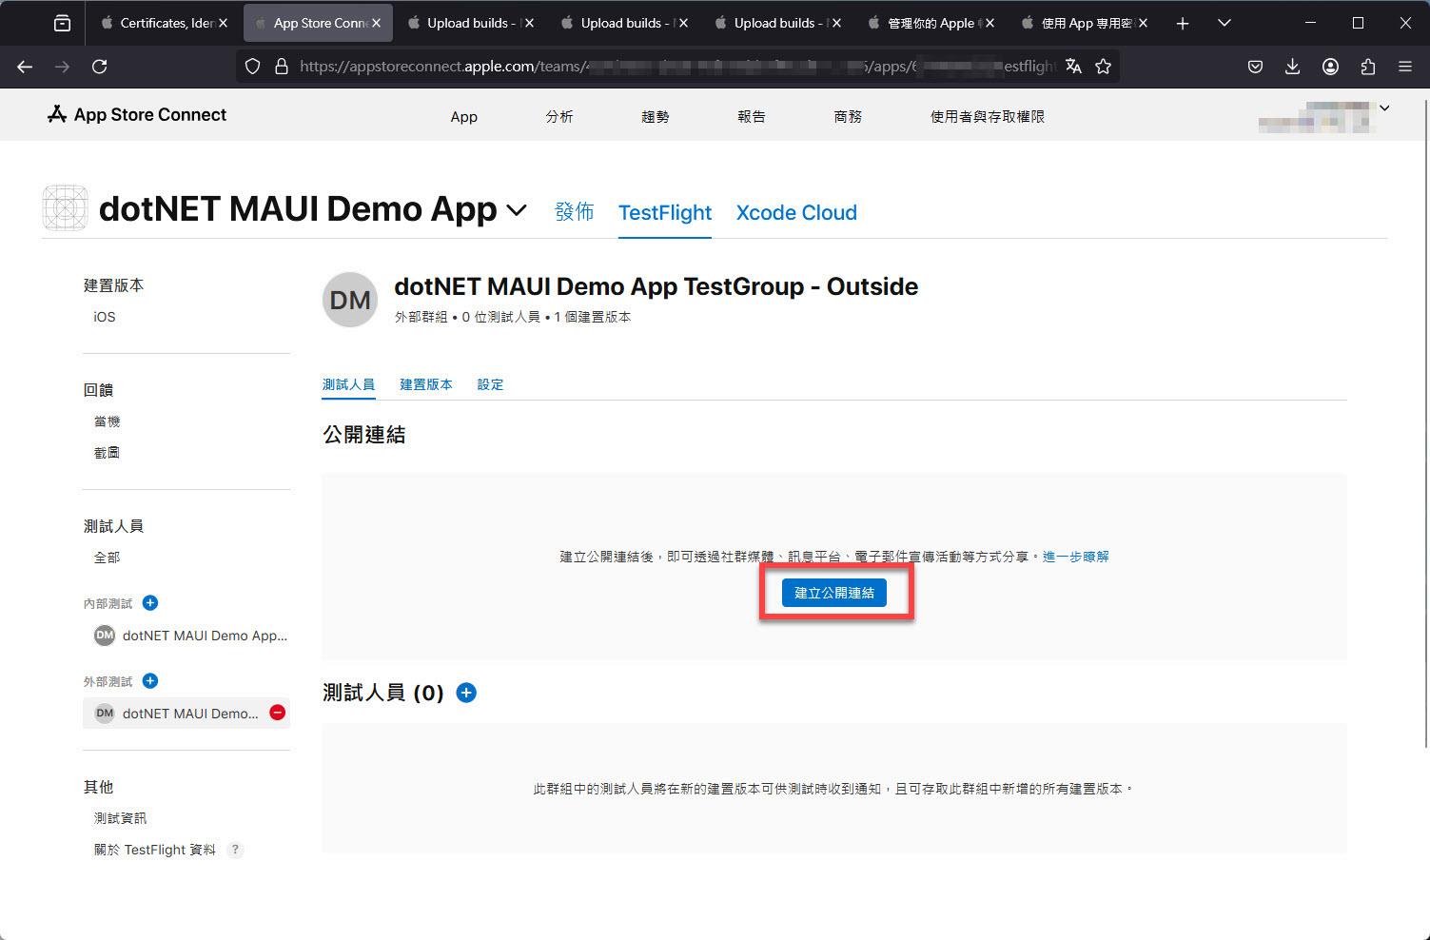Open 當機 feedback in sidebar
Viewport: 1430px width, 940px height.
pos(107,421)
